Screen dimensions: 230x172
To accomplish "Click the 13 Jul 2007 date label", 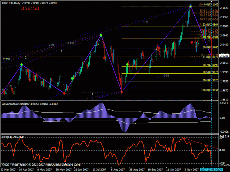I will pos(99,170).
